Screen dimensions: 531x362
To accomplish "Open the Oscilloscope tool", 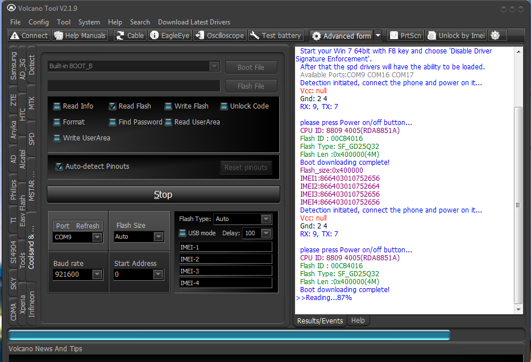I will (220, 36).
